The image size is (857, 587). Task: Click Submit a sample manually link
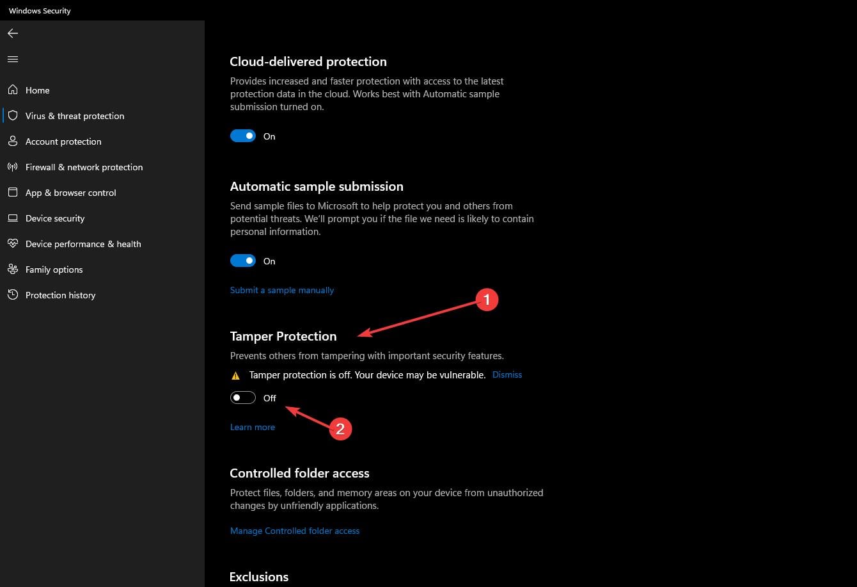click(x=282, y=290)
